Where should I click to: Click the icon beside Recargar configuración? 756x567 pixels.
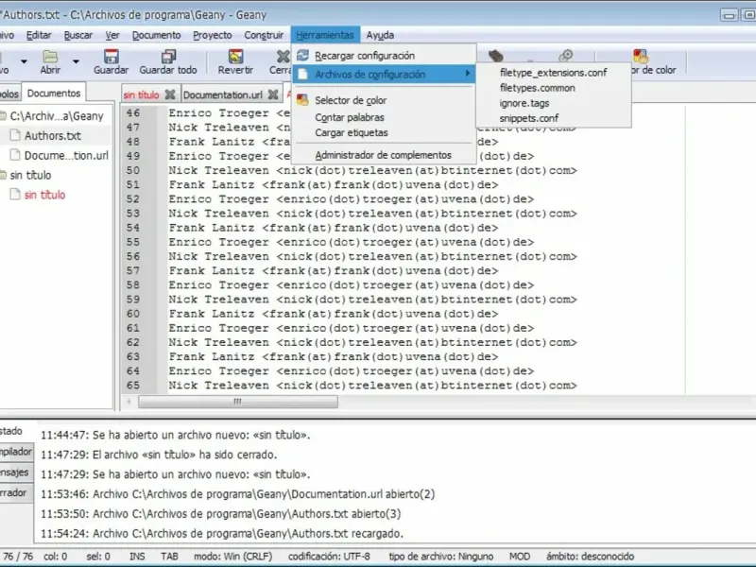pos(302,56)
